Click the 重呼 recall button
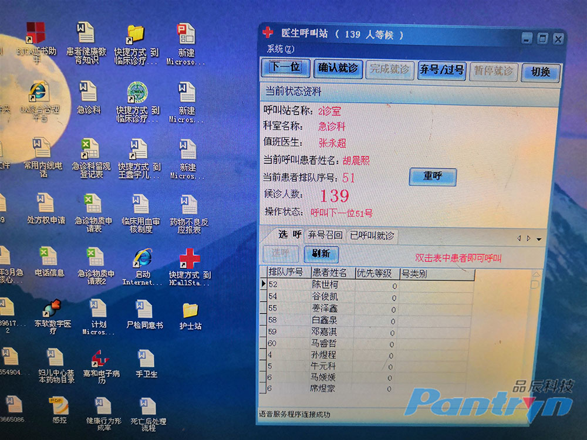 (433, 177)
